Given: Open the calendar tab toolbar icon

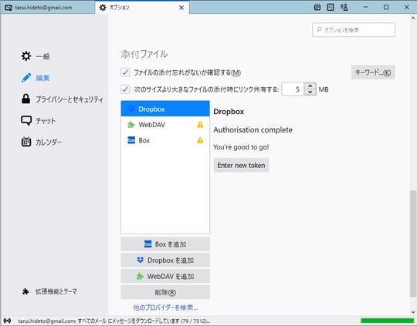Looking at the screenshot, I should tap(317, 7).
